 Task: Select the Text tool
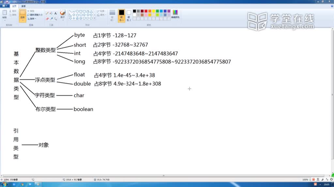click(x=55, y=13)
